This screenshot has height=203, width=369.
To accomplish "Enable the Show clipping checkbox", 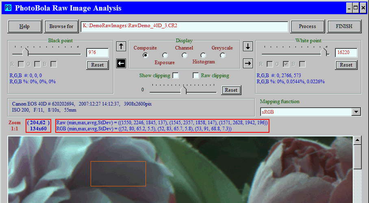I will point(176,76).
